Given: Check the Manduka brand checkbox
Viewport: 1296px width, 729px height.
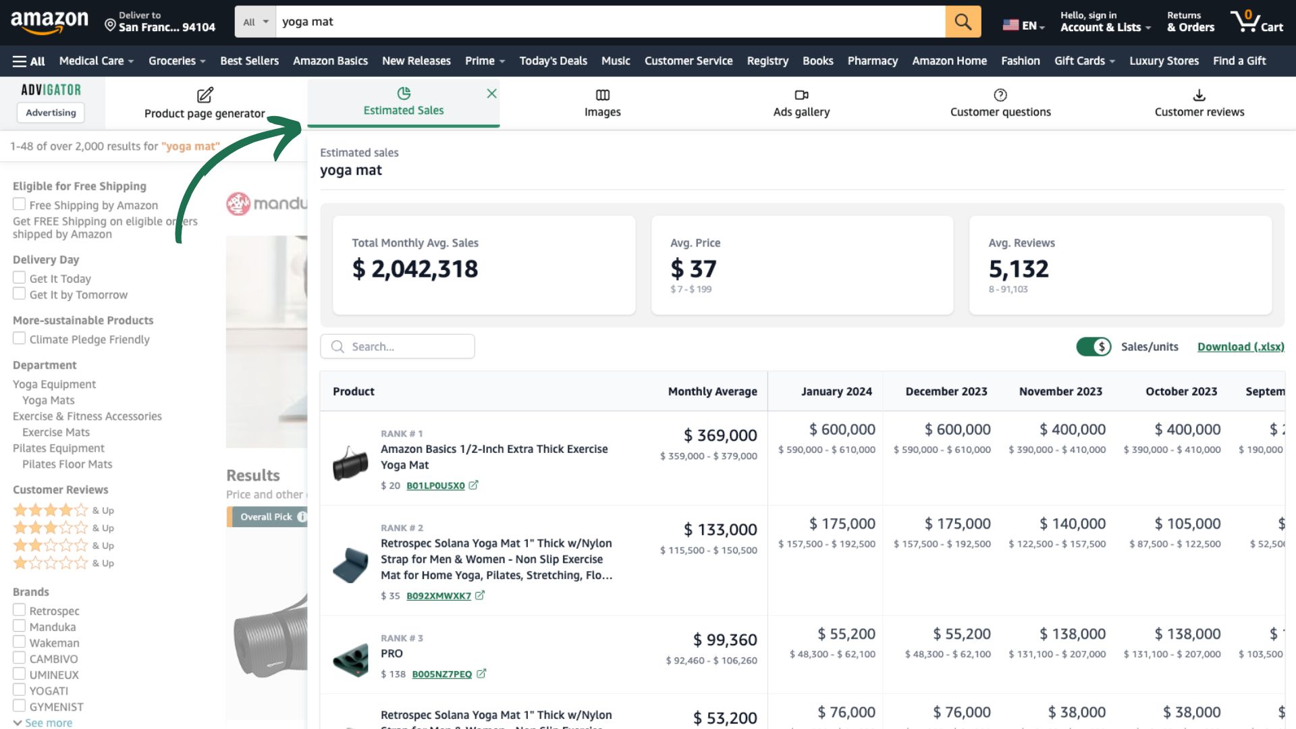Looking at the screenshot, I should (x=19, y=626).
